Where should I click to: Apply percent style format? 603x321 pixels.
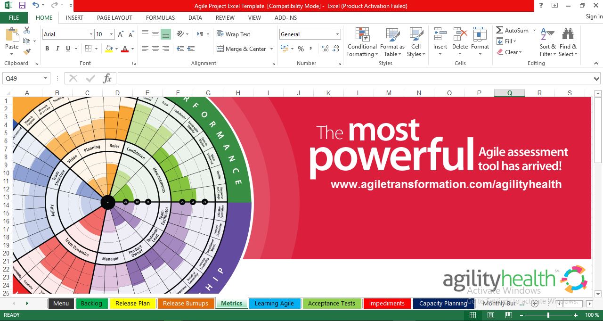pos(301,49)
